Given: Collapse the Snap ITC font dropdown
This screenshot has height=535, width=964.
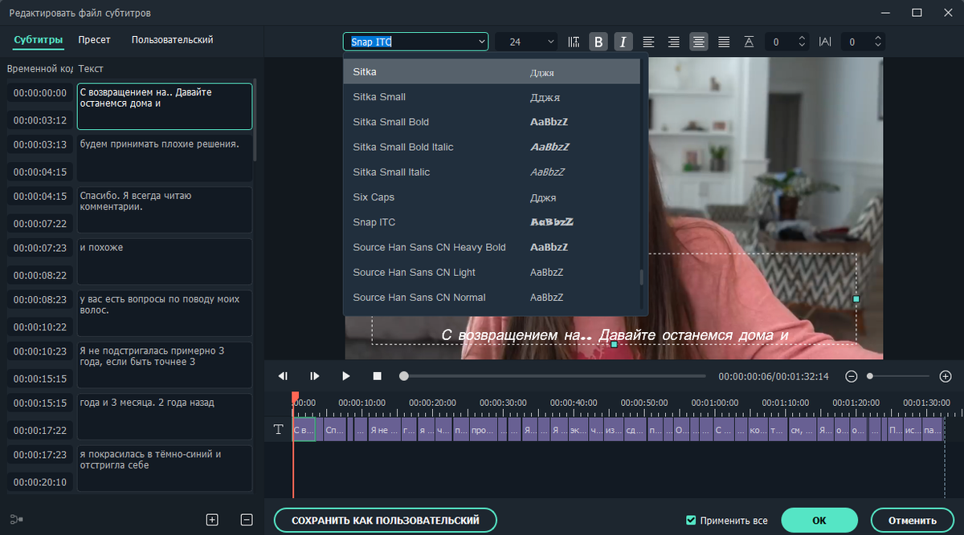Looking at the screenshot, I should tap(481, 42).
